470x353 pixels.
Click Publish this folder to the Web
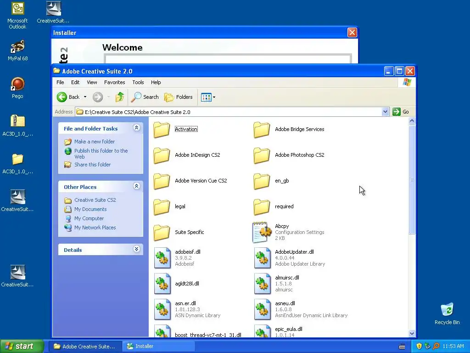(x=101, y=154)
